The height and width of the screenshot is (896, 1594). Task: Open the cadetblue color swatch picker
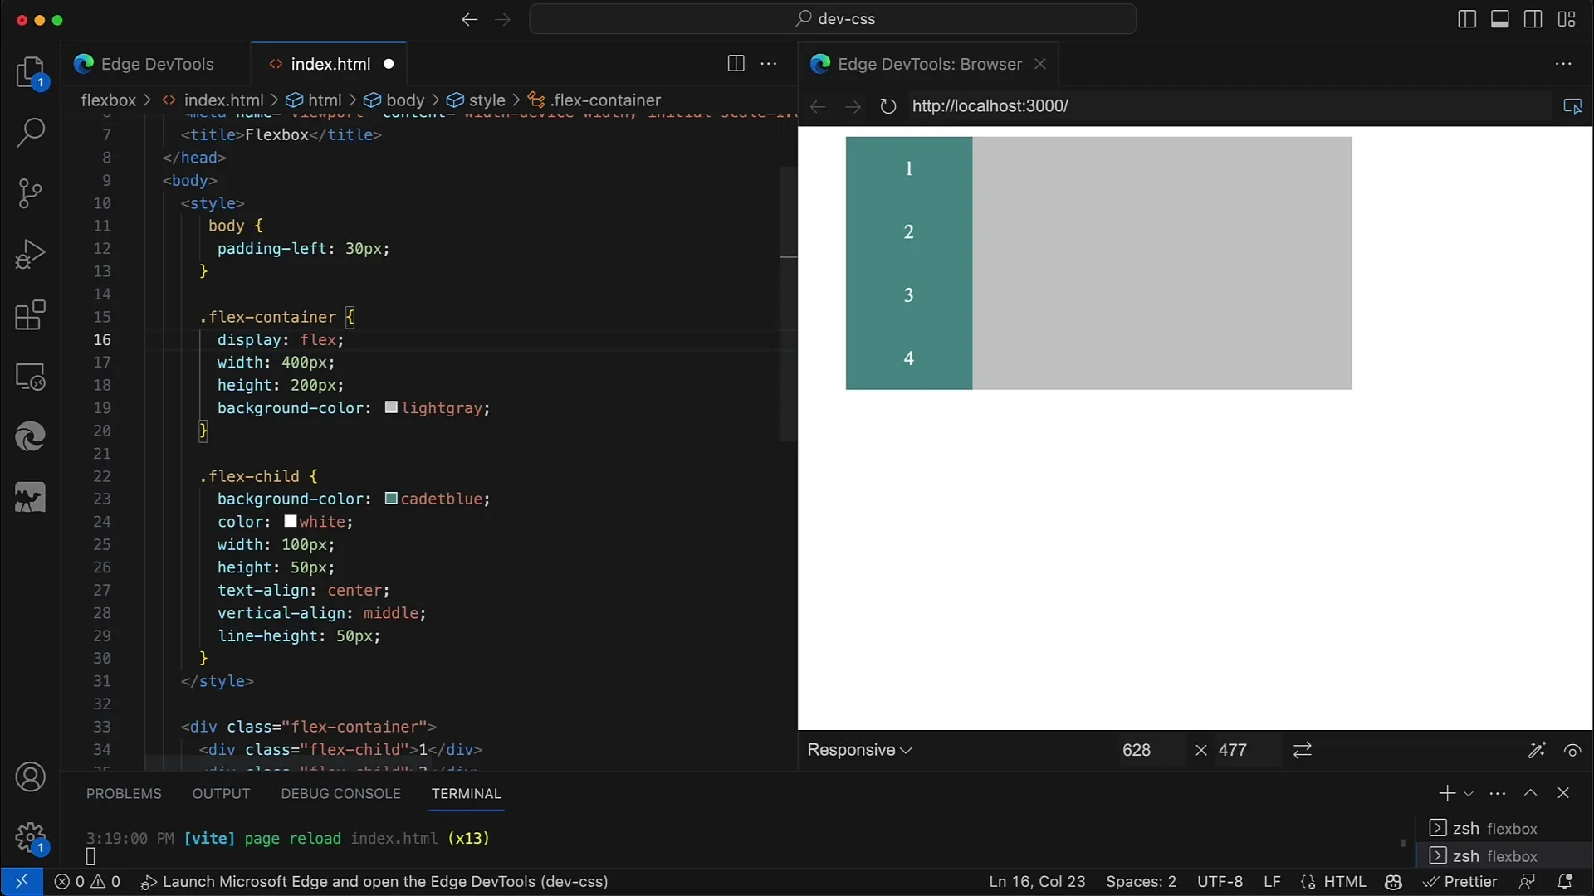391,499
